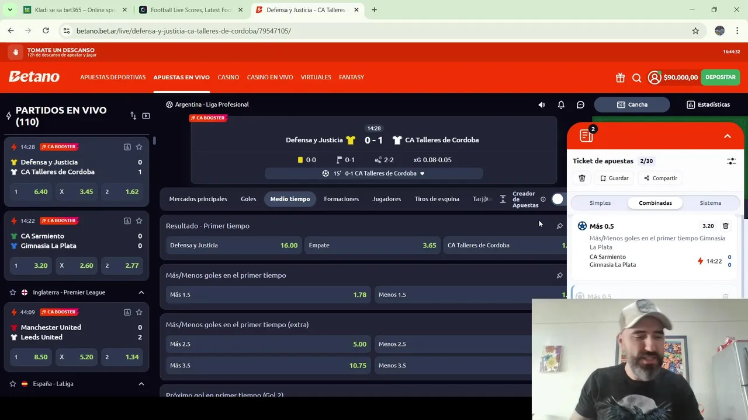This screenshot has height=420, width=748.
Task: Switch to Football Live Scores browser tab
Action: click(190, 10)
